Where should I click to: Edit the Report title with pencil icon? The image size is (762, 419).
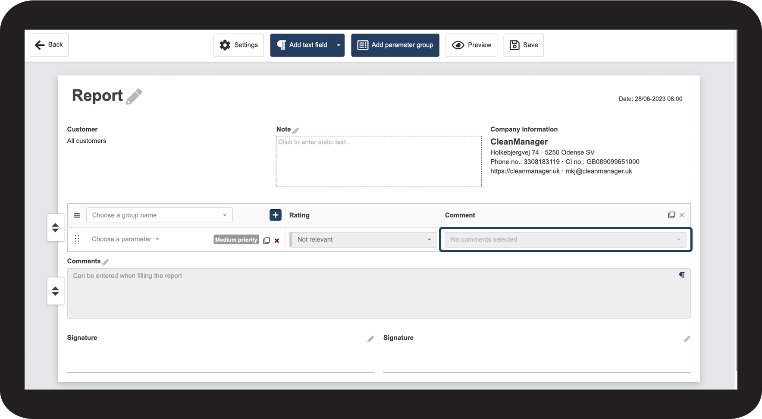tap(134, 96)
